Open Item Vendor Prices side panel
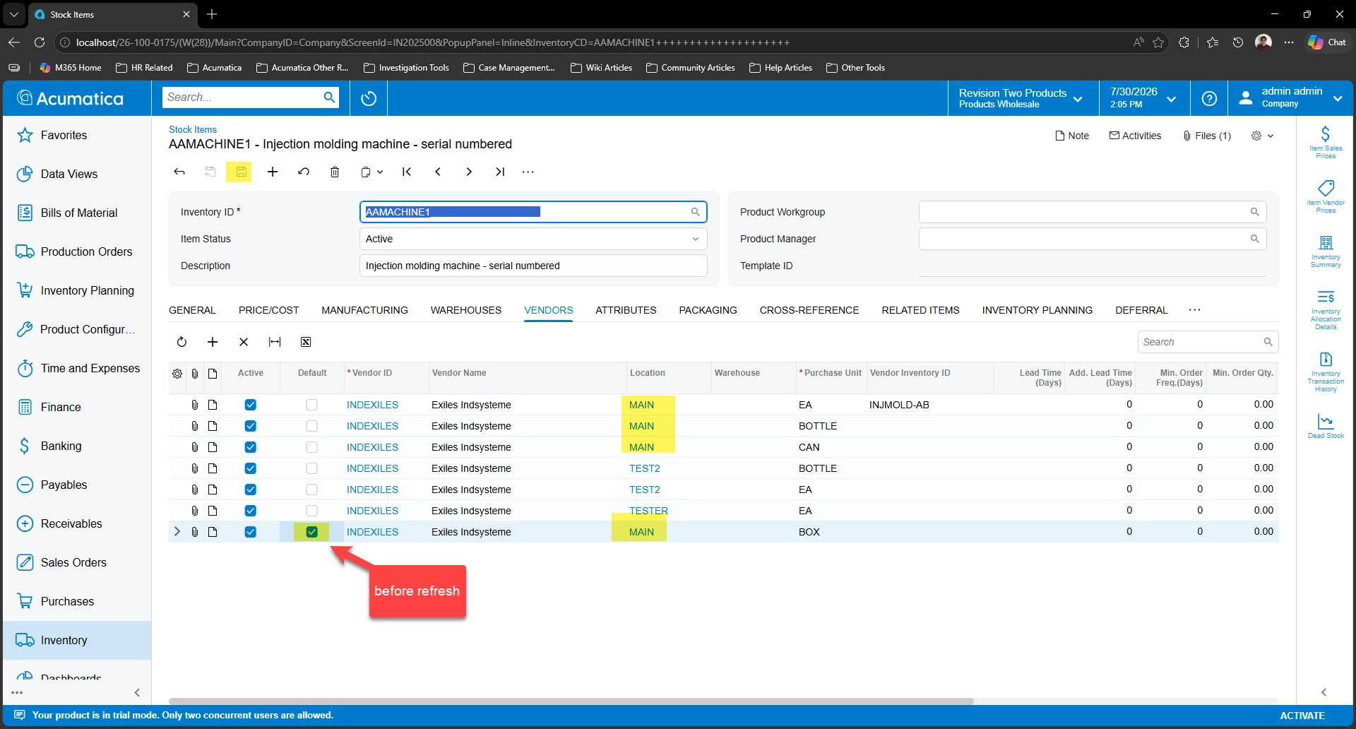Image resolution: width=1356 pixels, height=729 pixels. pyautogui.click(x=1326, y=196)
